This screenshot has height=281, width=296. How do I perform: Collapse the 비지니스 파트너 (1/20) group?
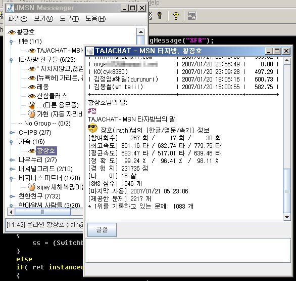point(11,178)
